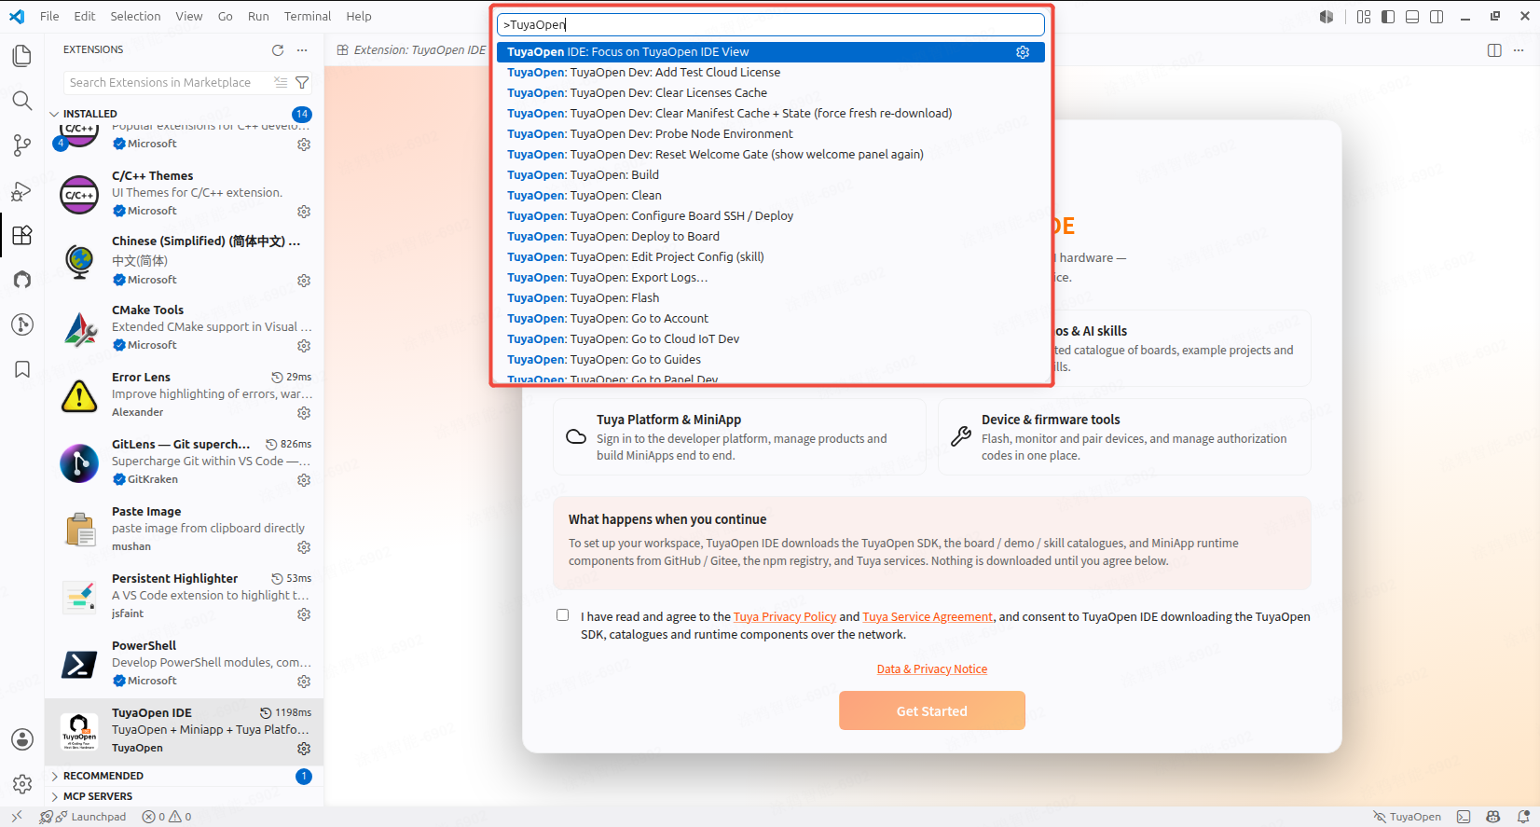Click the Copilot status icon in status bar
1540x827 pixels.
(1493, 817)
